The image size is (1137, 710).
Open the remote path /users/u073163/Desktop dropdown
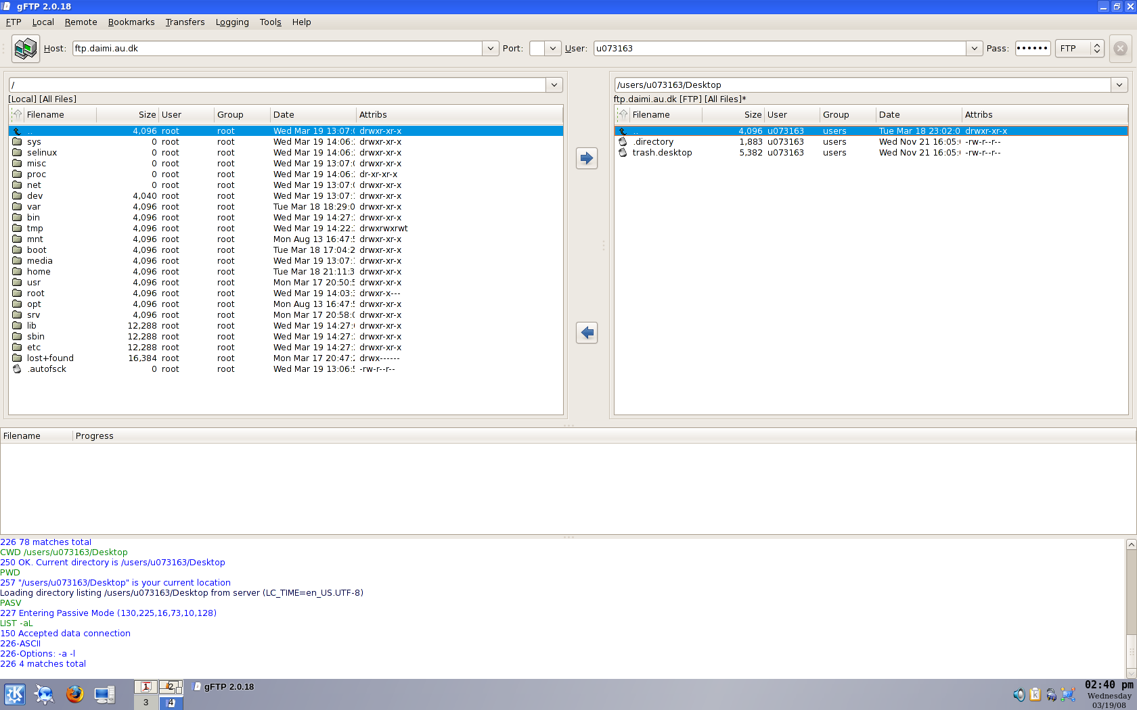pos(1119,85)
